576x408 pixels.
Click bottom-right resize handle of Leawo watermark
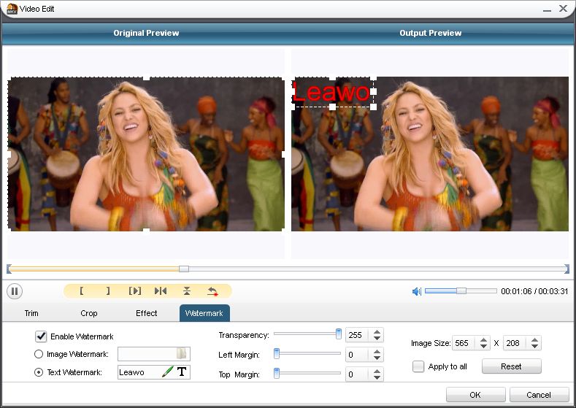coord(373,107)
